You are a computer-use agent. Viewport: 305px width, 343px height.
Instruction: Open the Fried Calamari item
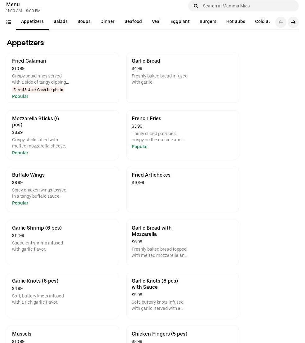pyautogui.click(x=63, y=77)
